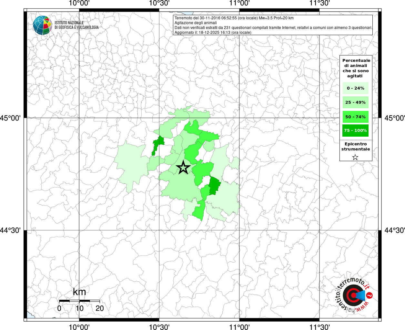
Task: Click the top 11°30' longitude label
Action: (319, 3)
